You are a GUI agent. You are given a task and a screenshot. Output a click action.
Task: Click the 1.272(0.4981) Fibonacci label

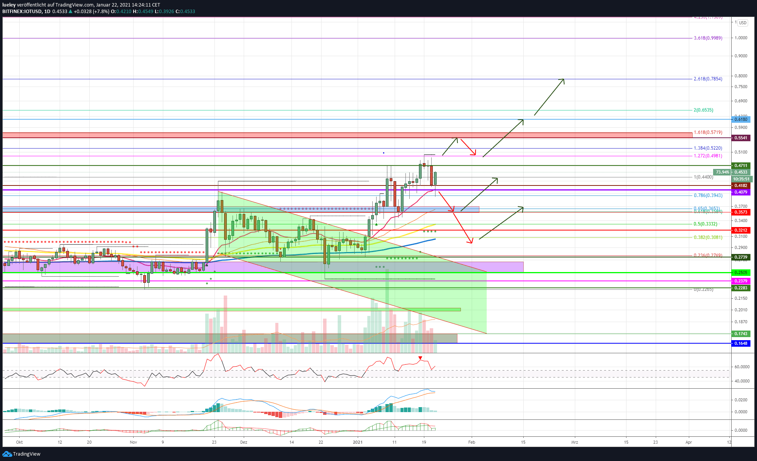[708, 156]
